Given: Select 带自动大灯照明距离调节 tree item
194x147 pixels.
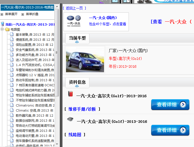Looking at the screenshot, I should (35, 126).
